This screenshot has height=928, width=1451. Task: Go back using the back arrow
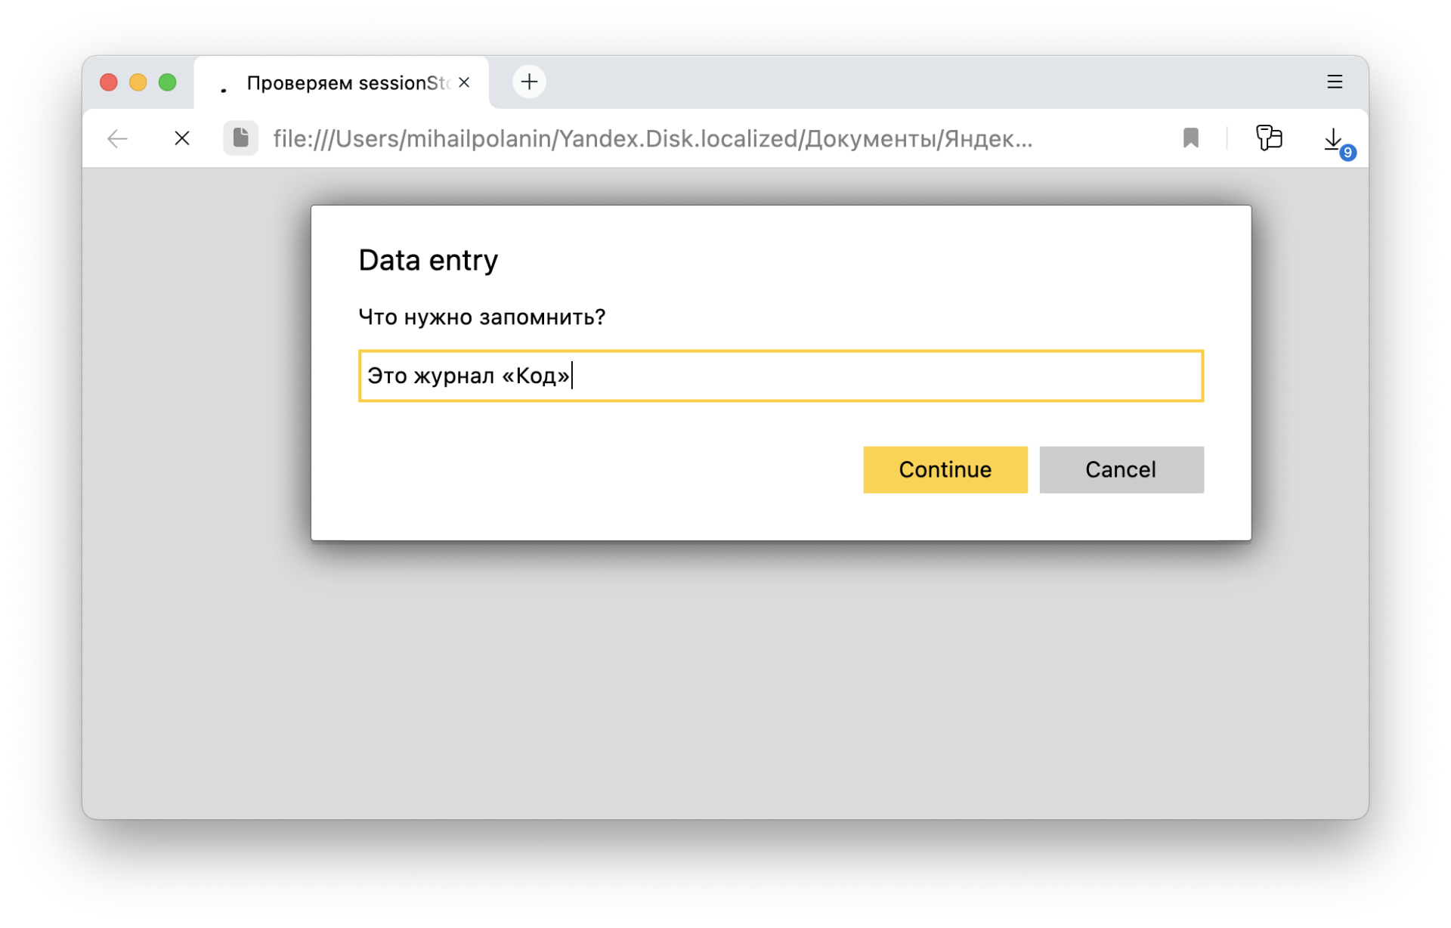pyautogui.click(x=117, y=138)
